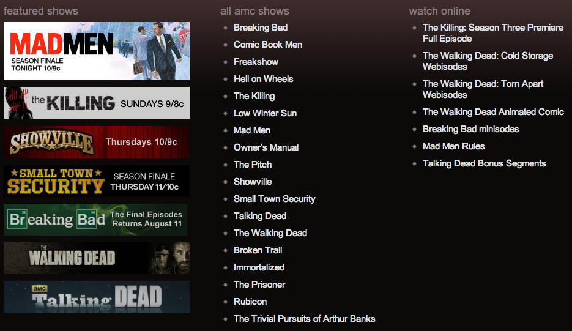Choose The Killing in all amc shows
The width and height of the screenshot is (572, 331).
point(254,96)
